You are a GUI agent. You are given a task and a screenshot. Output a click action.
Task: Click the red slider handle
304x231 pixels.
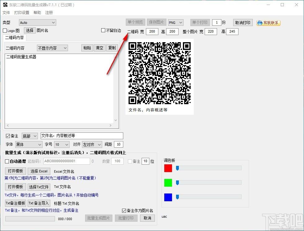click(177, 168)
